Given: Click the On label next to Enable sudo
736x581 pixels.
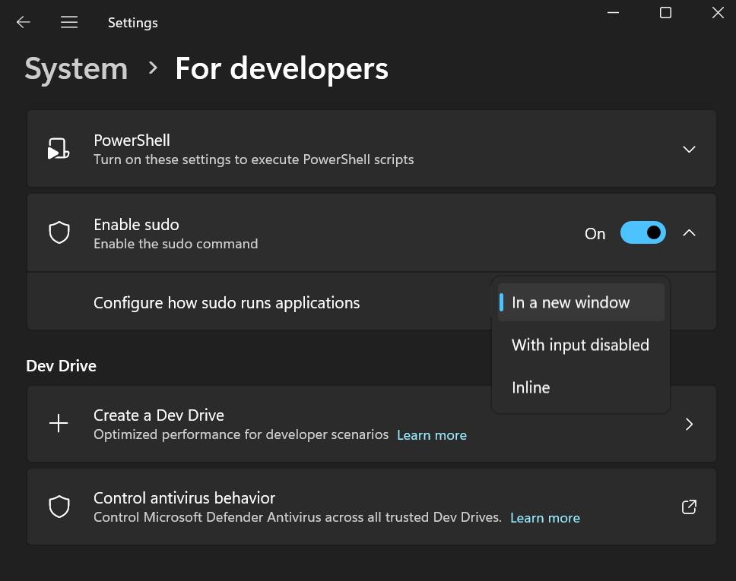Looking at the screenshot, I should (595, 233).
